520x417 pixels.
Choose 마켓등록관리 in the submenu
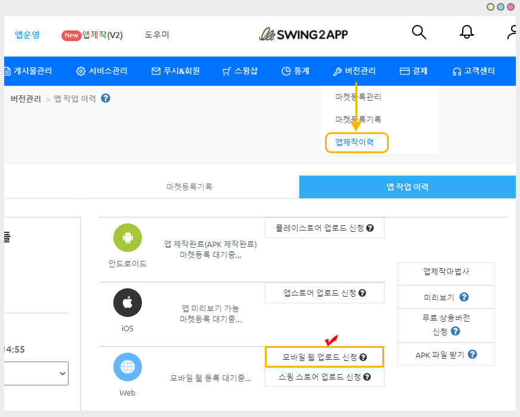click(x=358, y=97)
